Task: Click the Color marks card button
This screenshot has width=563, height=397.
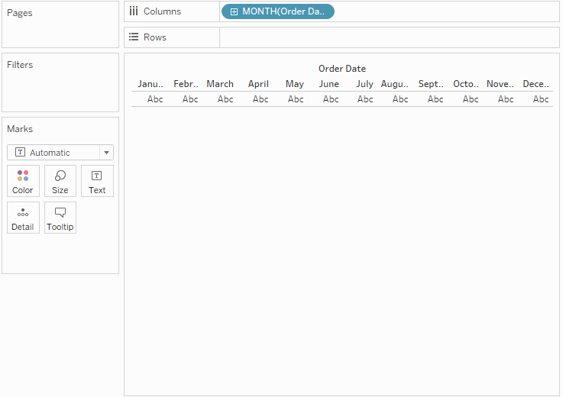Action: [23, 181]
